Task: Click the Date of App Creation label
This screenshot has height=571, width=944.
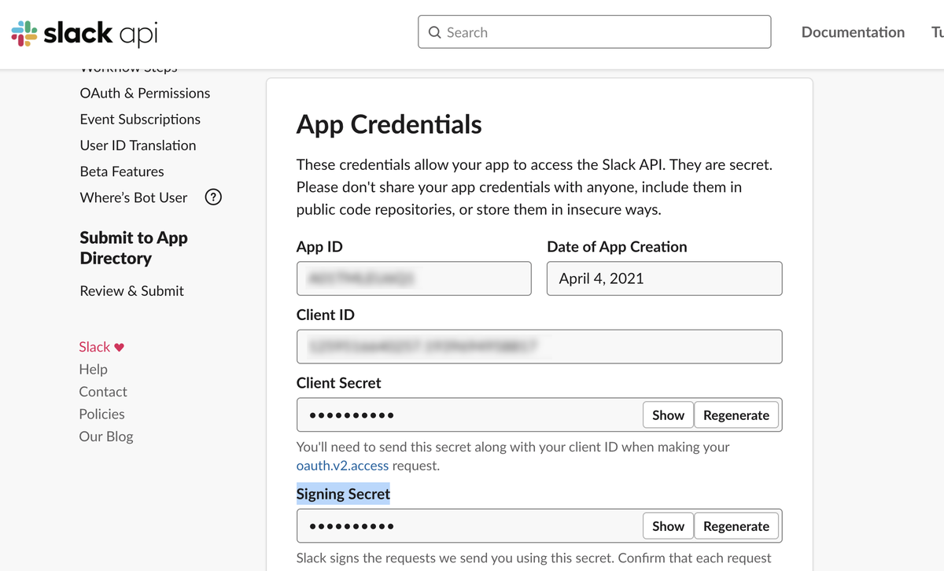Action: coord(617,247)
